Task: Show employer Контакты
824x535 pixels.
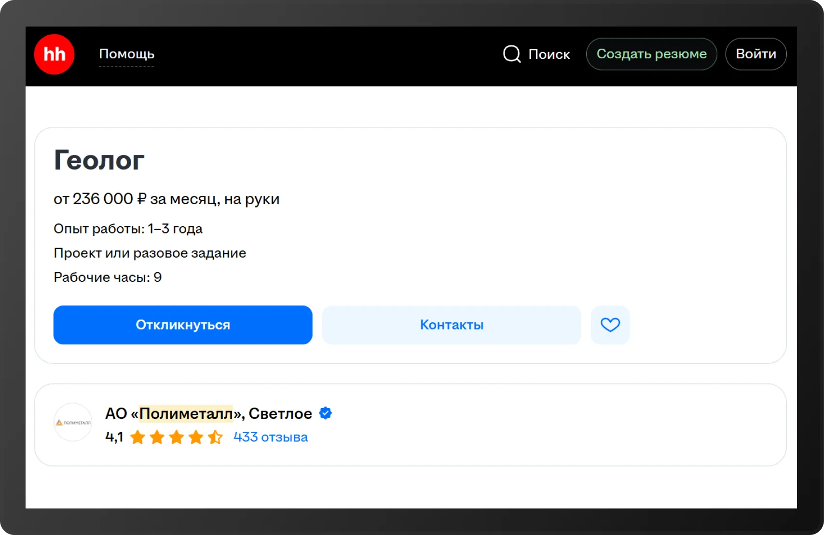Action: [x=452, y=325]
